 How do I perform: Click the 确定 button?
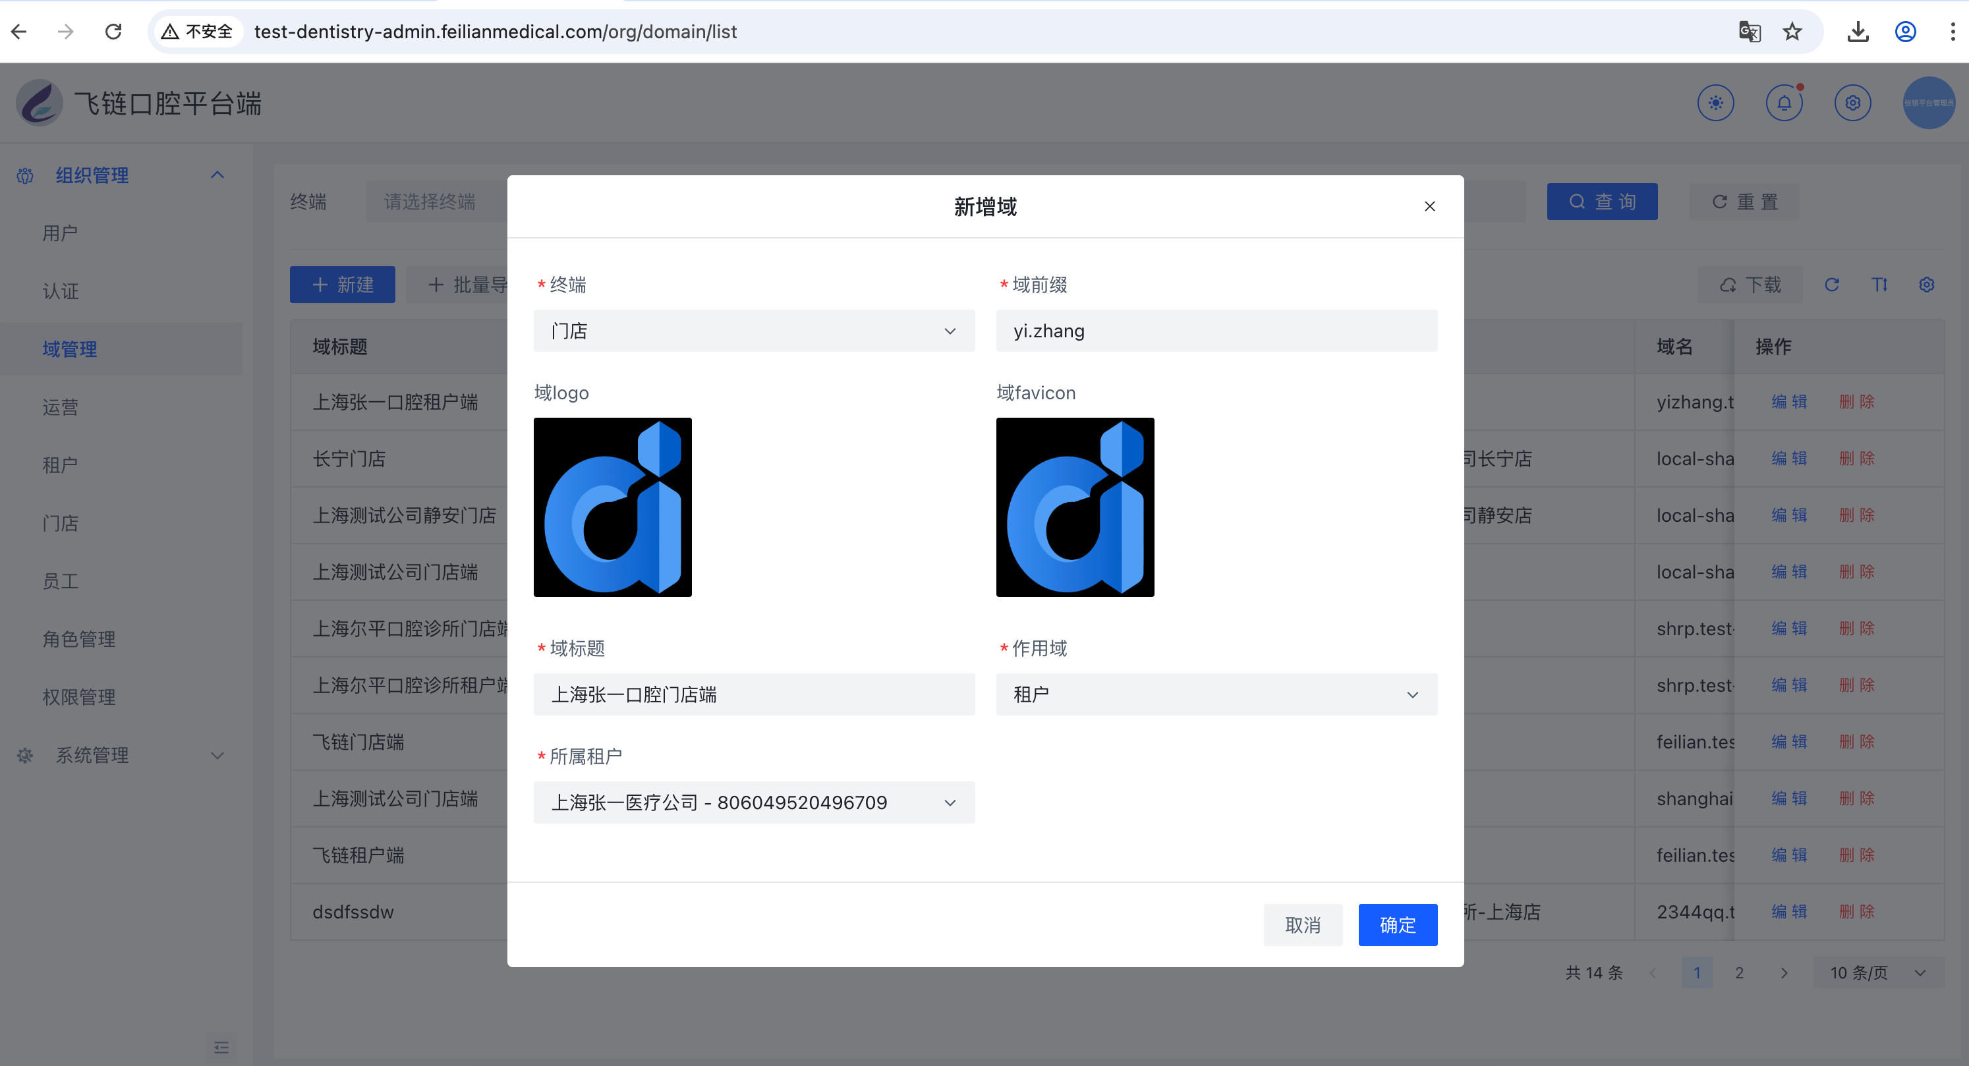[1397, 924]
